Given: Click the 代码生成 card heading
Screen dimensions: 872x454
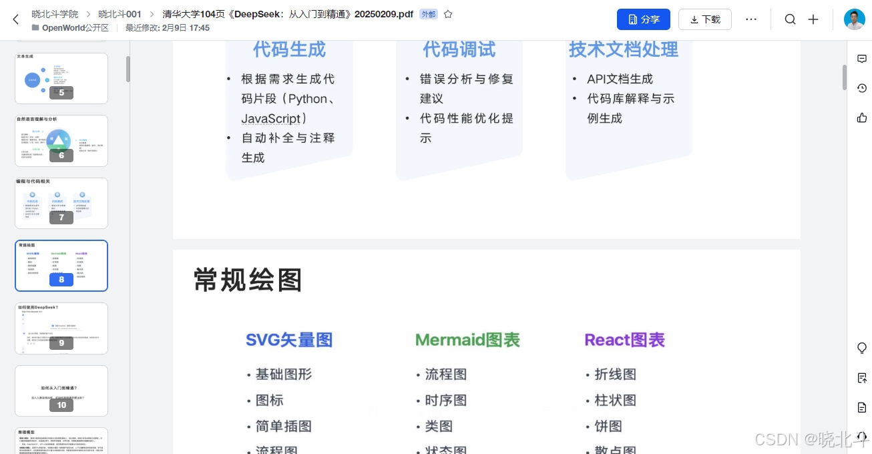Looking at the screenshot, I should 289,49.
